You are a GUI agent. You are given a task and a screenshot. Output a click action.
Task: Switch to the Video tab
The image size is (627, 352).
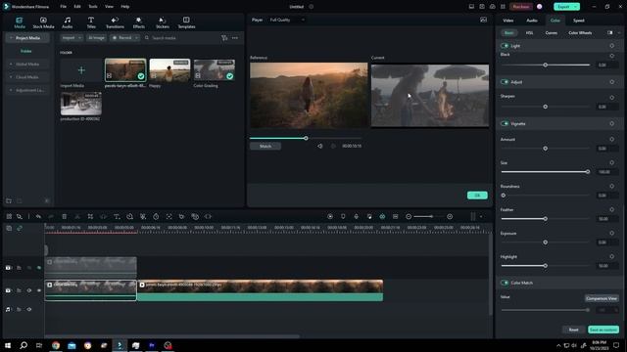tap(508, 21)
